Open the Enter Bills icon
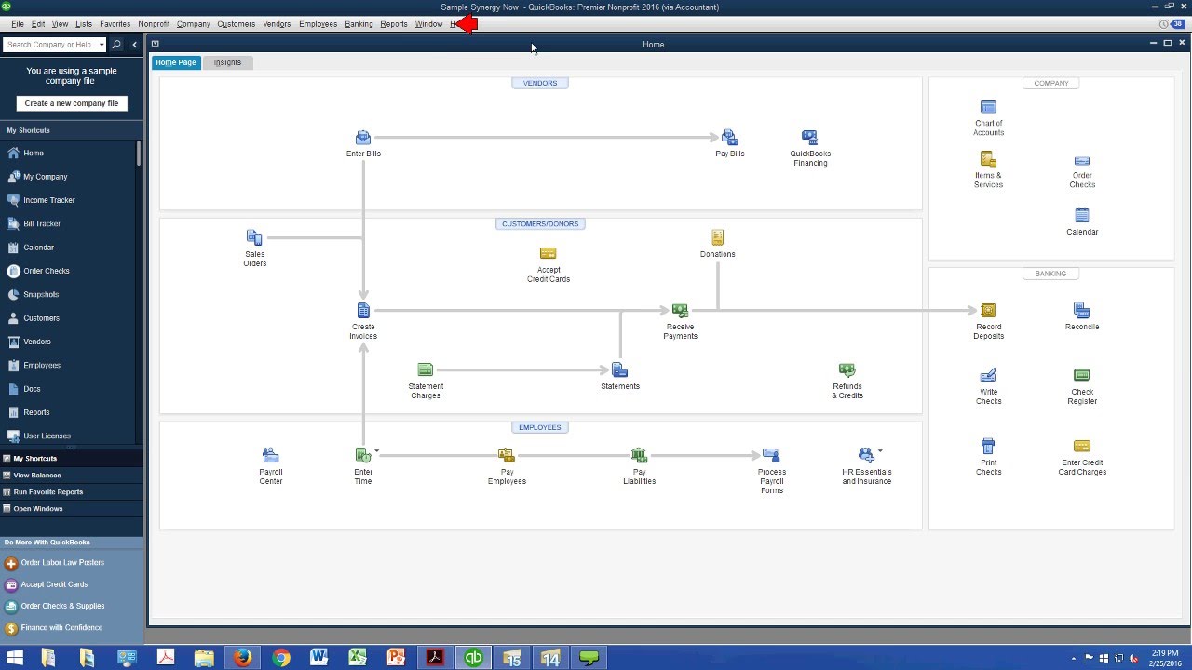 (363, 138)
